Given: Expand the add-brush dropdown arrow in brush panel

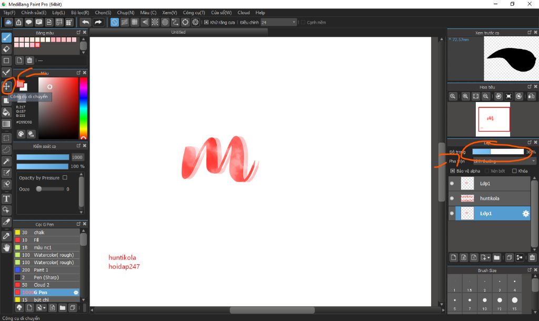Looking at the screenshot, I should click(x=45, y=308).
